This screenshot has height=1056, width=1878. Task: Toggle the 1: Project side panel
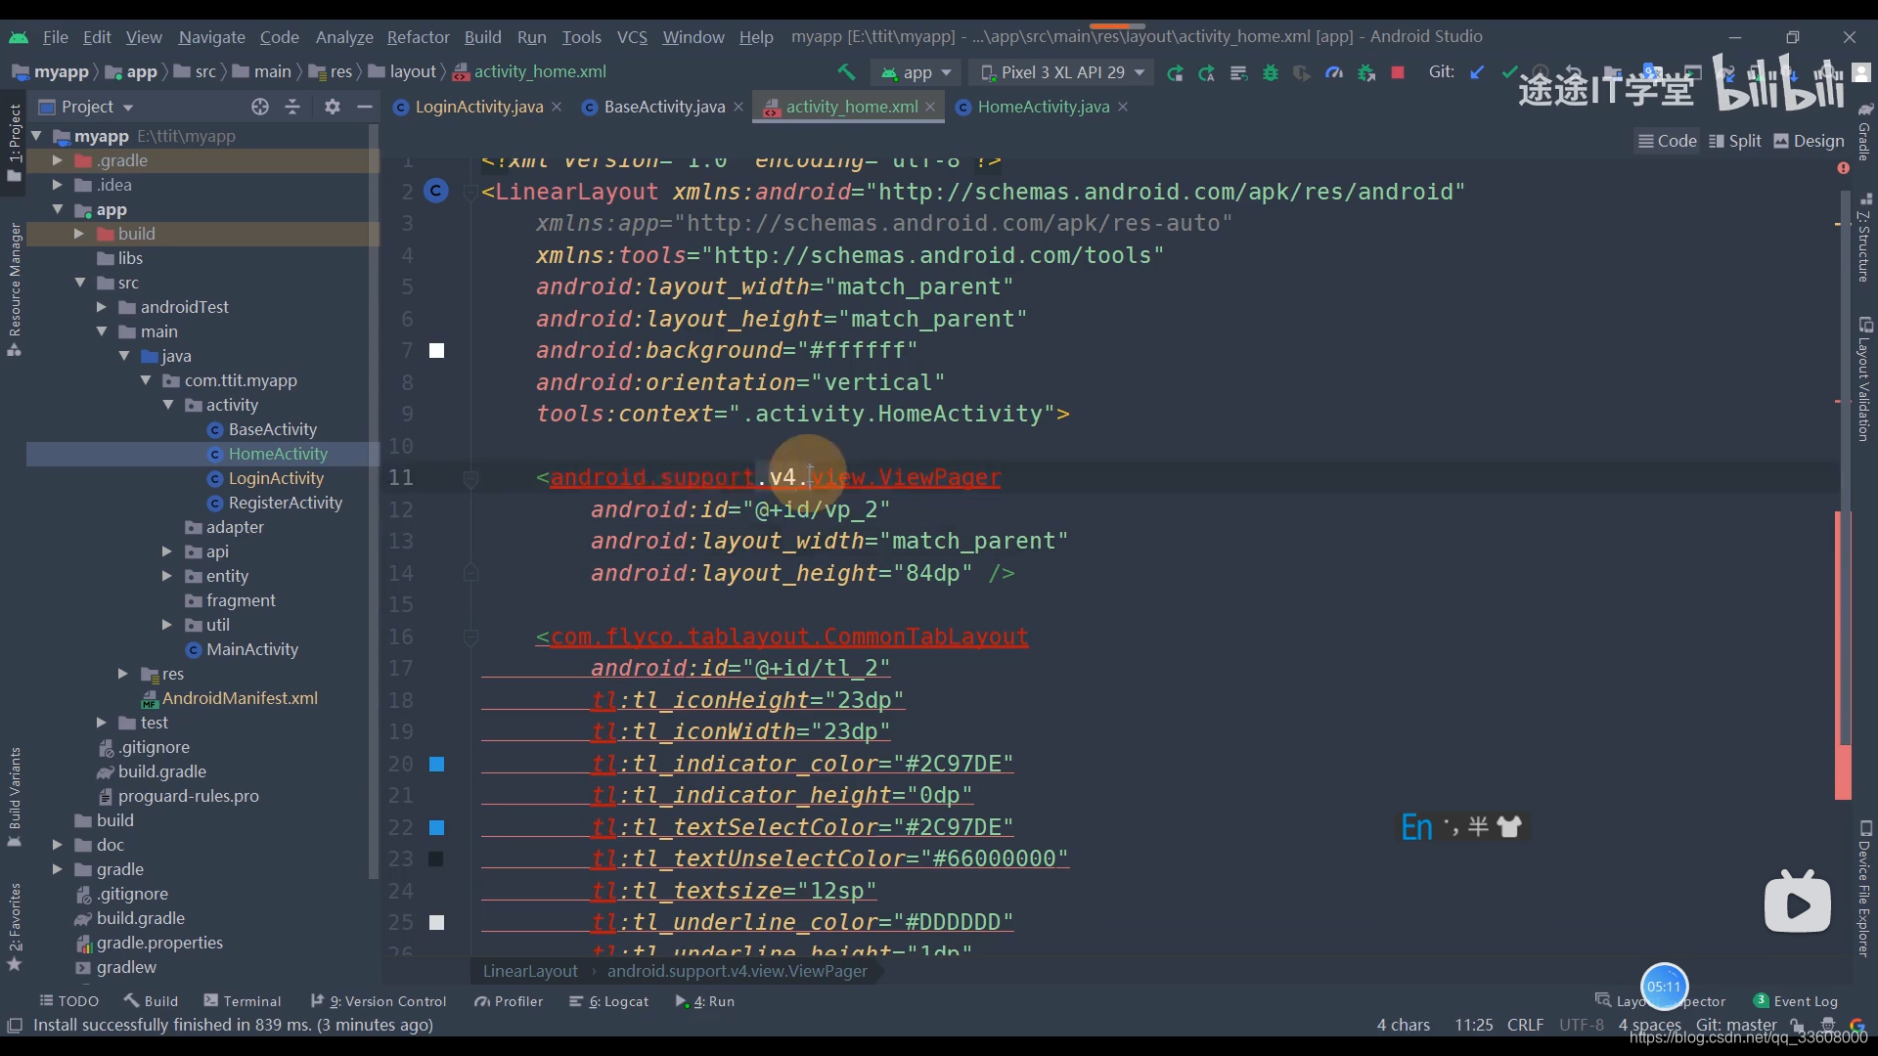[14, 142]
